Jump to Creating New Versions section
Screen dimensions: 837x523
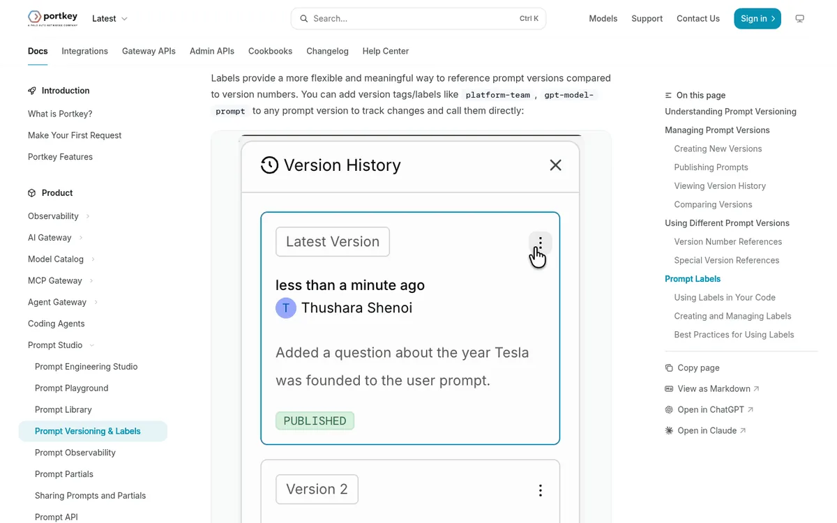pos(718,149)
